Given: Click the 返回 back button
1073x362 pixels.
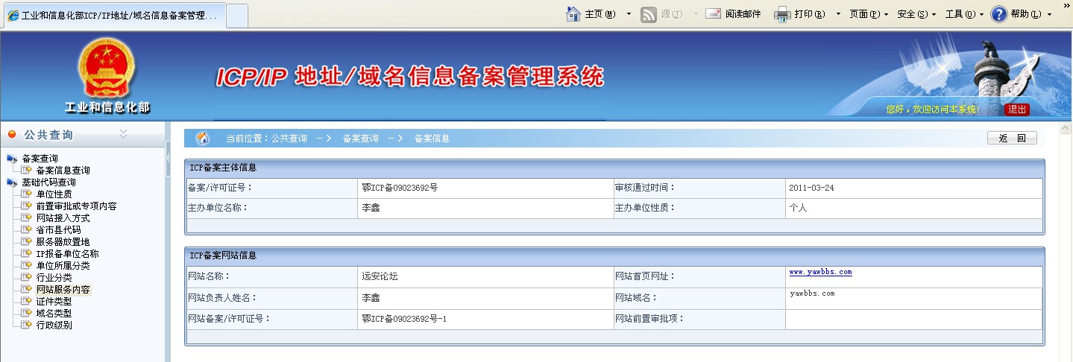Looking at the screenshot, I should pyautogui.click(x=1012, y=139).
